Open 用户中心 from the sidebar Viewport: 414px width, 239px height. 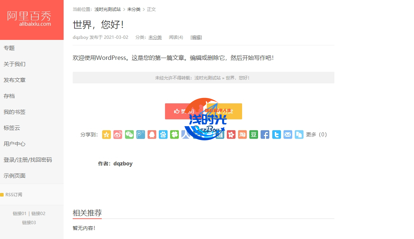pyautogui.click(x=15, y=144)
